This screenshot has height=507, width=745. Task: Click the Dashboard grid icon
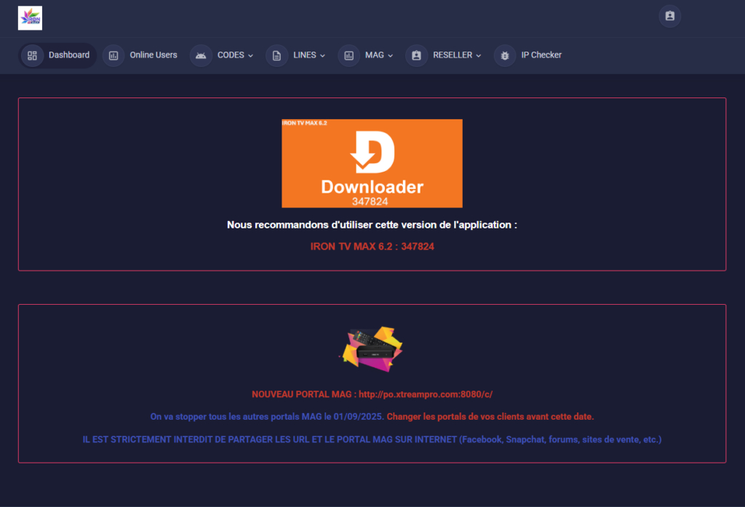click(32, 55)
